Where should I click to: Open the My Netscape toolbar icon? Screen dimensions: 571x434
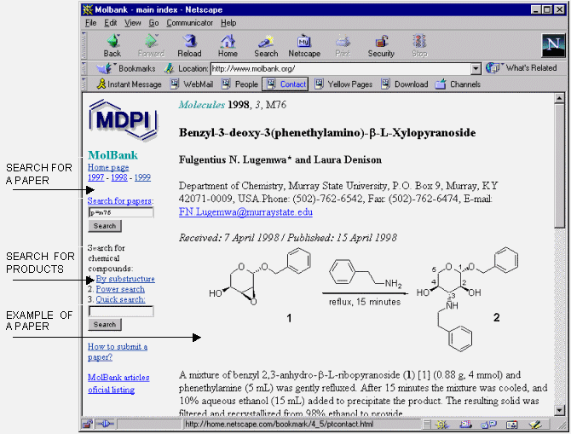[x=304, y=46]
